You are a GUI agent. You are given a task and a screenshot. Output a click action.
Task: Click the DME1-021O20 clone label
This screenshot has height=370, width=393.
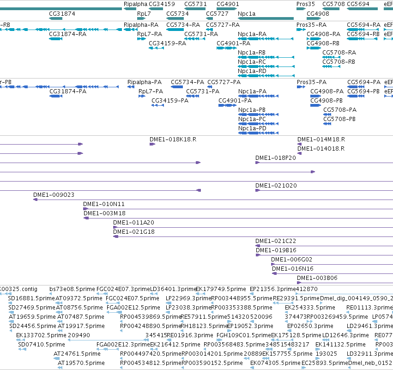point(276,186)
